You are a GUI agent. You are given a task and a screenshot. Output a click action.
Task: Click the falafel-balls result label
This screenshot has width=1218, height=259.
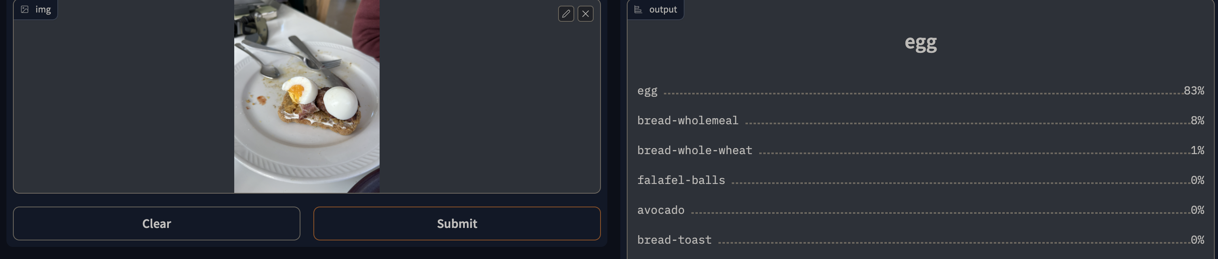tap(681, 180)
